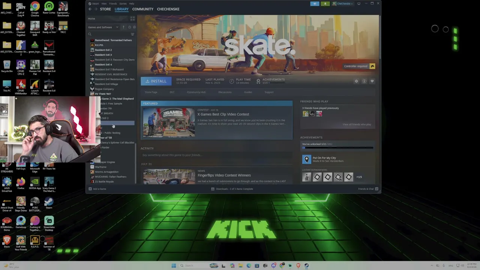Open Steam notifications bell
The height and width of the screenshot is (270, 480).
pyautogui.click(x=325, y=4)
